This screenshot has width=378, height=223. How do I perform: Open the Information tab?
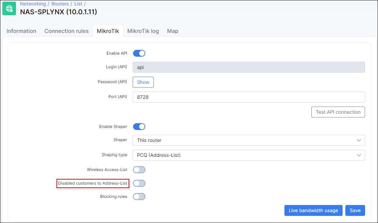21,31
